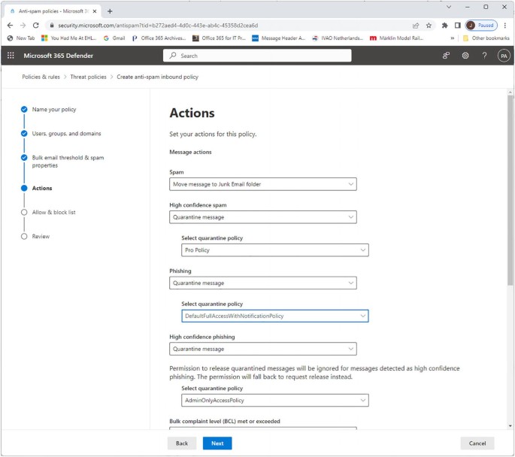The height and width of the screenshot is (457, 515).
Task: Select the Review step circle
Action: click(x=24, y=236)
